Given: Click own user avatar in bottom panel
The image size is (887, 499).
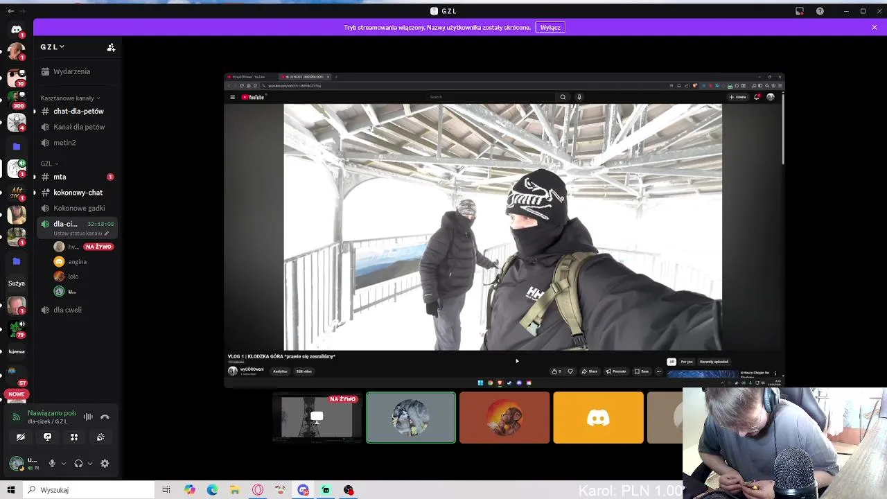Looking at the screenshot, I should pos(17,464).
